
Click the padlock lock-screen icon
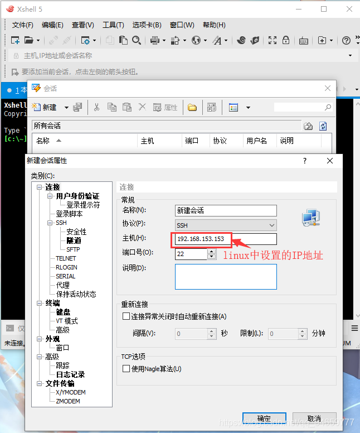(286, 40)
